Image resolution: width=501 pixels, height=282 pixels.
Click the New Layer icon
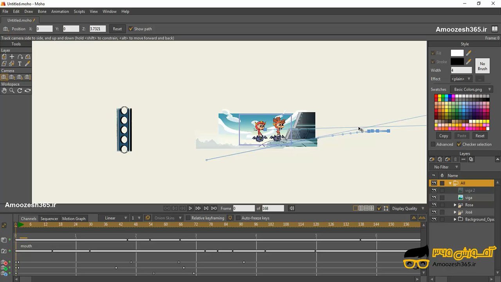click(x=432, y=159)
